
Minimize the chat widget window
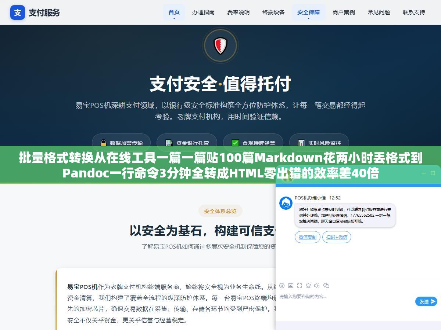pos(423,173)
